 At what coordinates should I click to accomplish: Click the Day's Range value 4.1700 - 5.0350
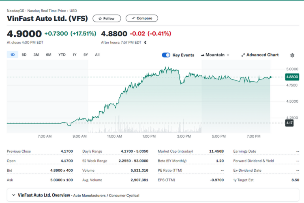tap(134, 151)
